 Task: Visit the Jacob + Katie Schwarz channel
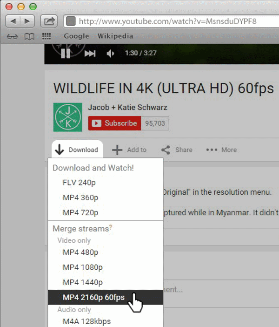click(x=127, y=107)
